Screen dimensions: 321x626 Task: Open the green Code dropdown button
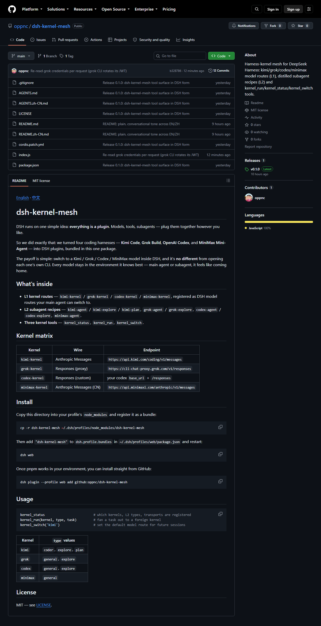point(221,56)
